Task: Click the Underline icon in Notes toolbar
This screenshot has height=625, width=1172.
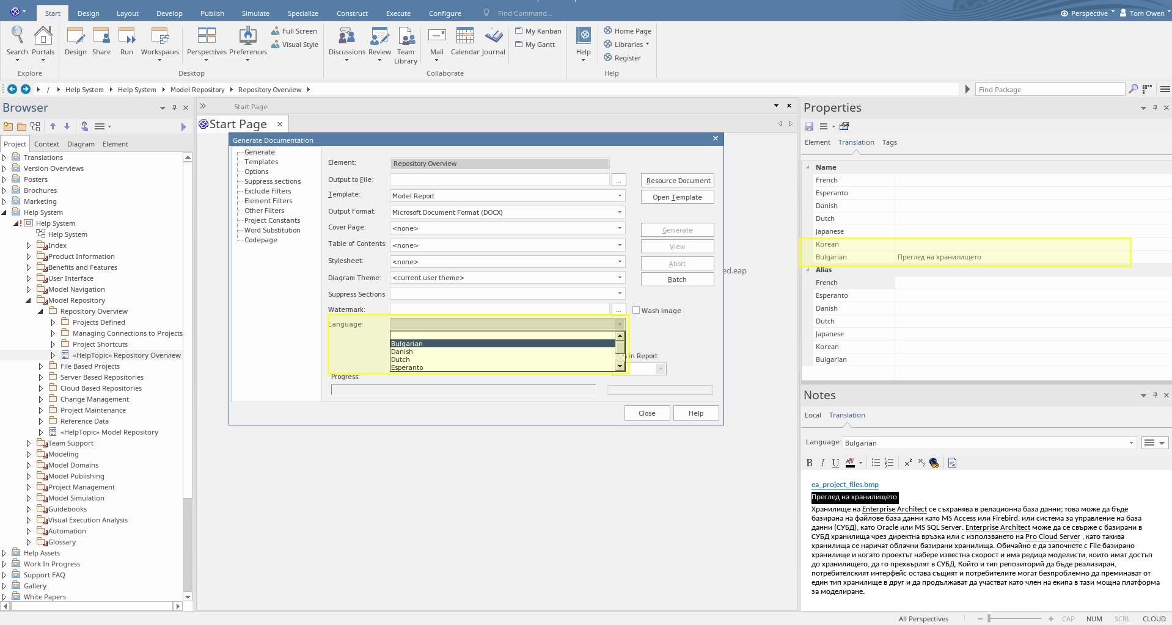Action: [x=835, y=463]
